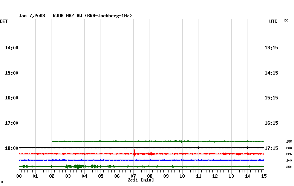Click the 13:15 UTC time label
Viewport: 294px width, 186px height.
[x=271, y=48]
